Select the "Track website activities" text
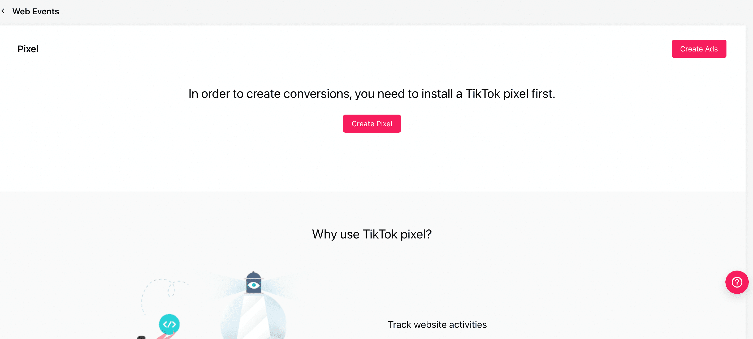 tap(437, 324)
